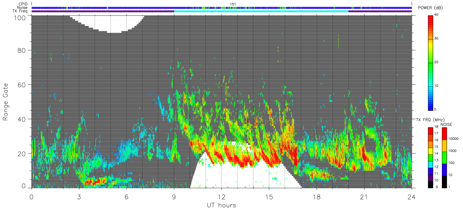Click the Noise row label
The height and width of the screenshot is (213, 463).
(x=23, y=8)
